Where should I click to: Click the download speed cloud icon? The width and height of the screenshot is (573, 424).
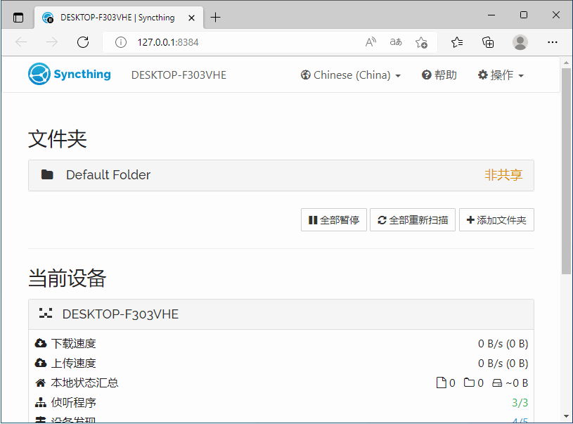[x=40, y=343]
